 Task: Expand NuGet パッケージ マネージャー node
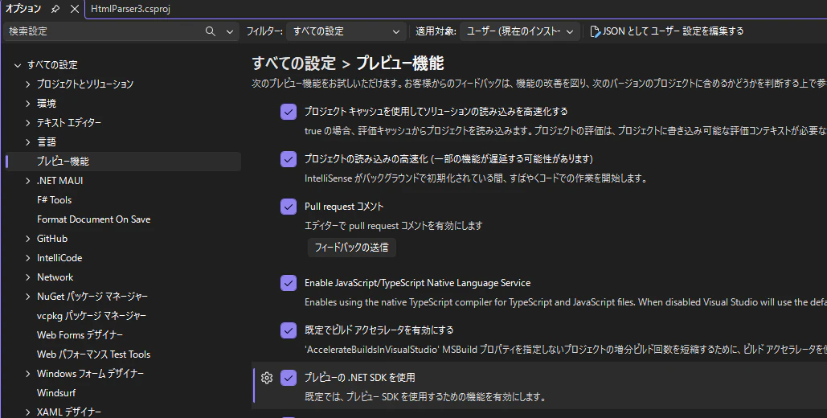coord(28,297)
